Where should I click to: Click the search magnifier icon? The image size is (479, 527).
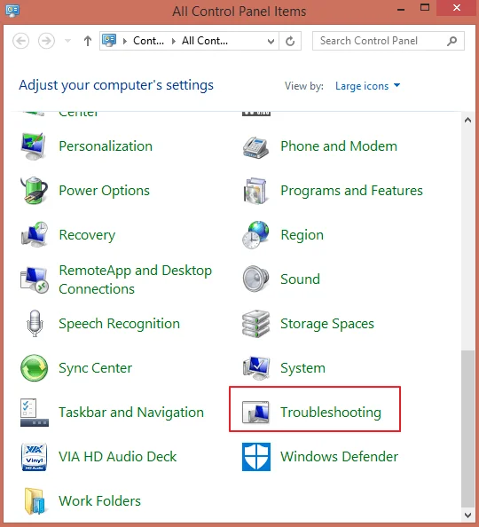[452, 41]
